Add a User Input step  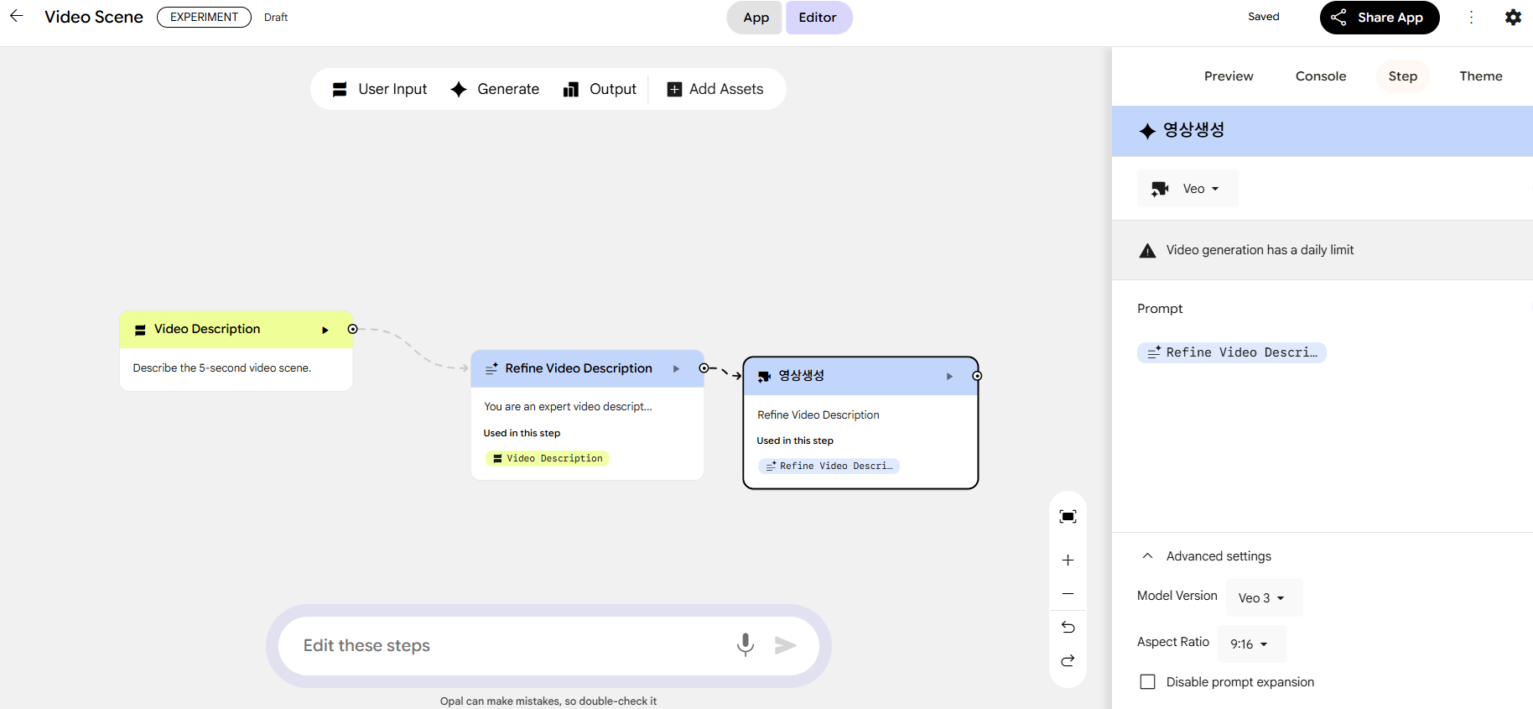tap(380, 89)
